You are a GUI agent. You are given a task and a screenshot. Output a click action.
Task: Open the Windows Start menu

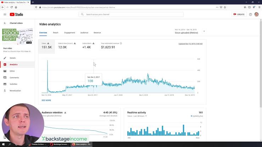[3, 144]
